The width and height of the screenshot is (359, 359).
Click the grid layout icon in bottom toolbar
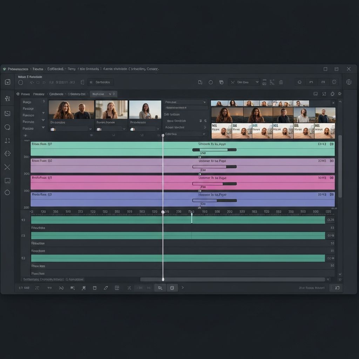coord(117,288)
